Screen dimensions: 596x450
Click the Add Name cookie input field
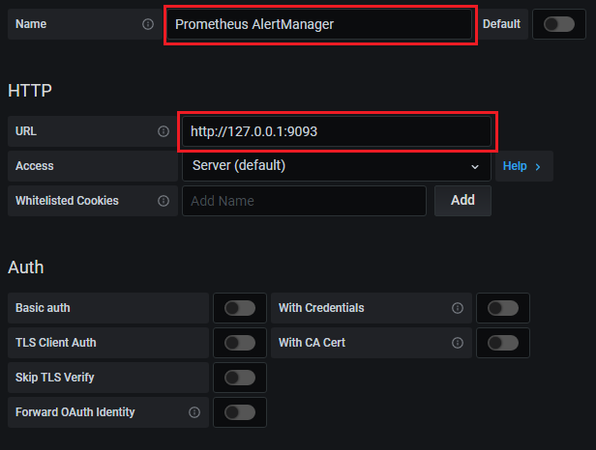pyautogui.click(x=304, y=201)
